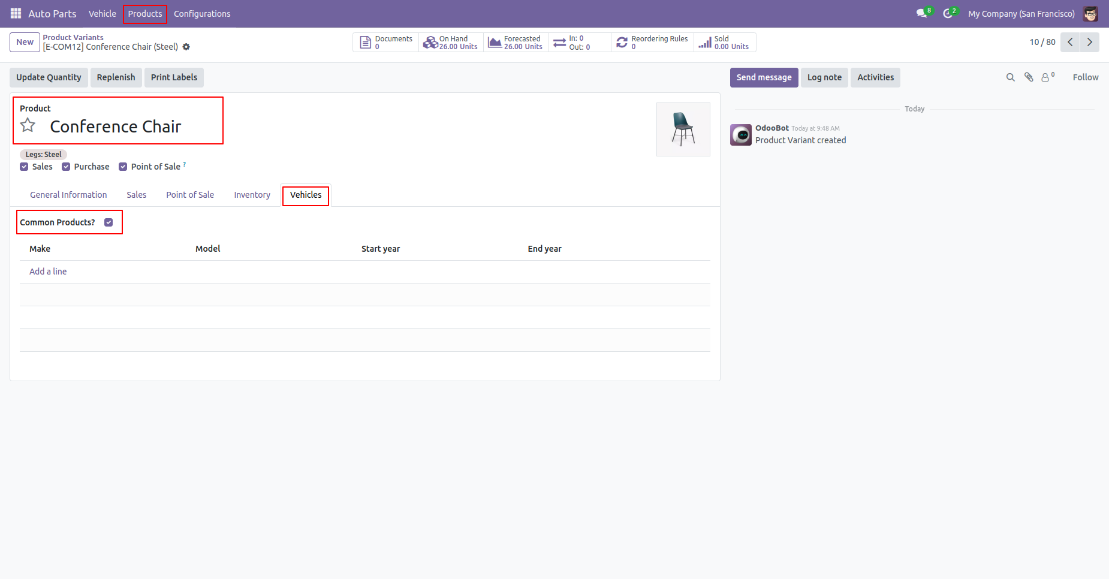1109x579 pixels.
Task: Open the Vehicle menu
Action: [103, 13]
